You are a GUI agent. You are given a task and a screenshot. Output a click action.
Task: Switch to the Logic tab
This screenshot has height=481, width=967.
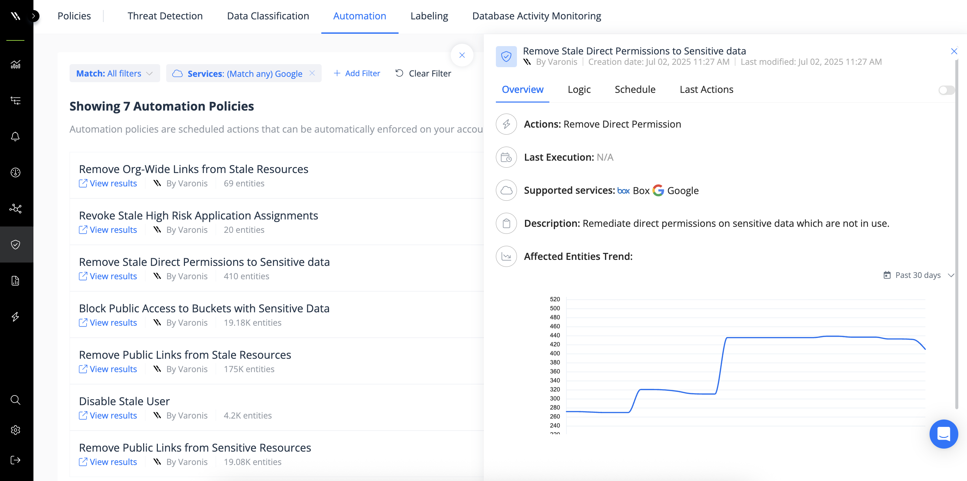point(579,90)
